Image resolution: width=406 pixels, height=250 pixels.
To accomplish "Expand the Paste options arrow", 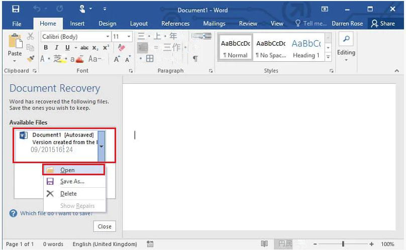I will point(15,61).
